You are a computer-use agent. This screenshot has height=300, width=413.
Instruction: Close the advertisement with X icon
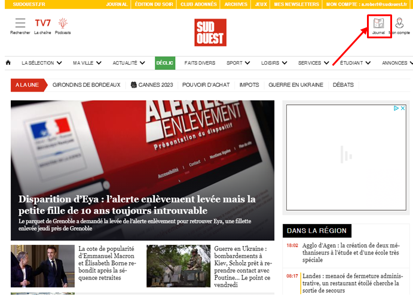(403, 108)
